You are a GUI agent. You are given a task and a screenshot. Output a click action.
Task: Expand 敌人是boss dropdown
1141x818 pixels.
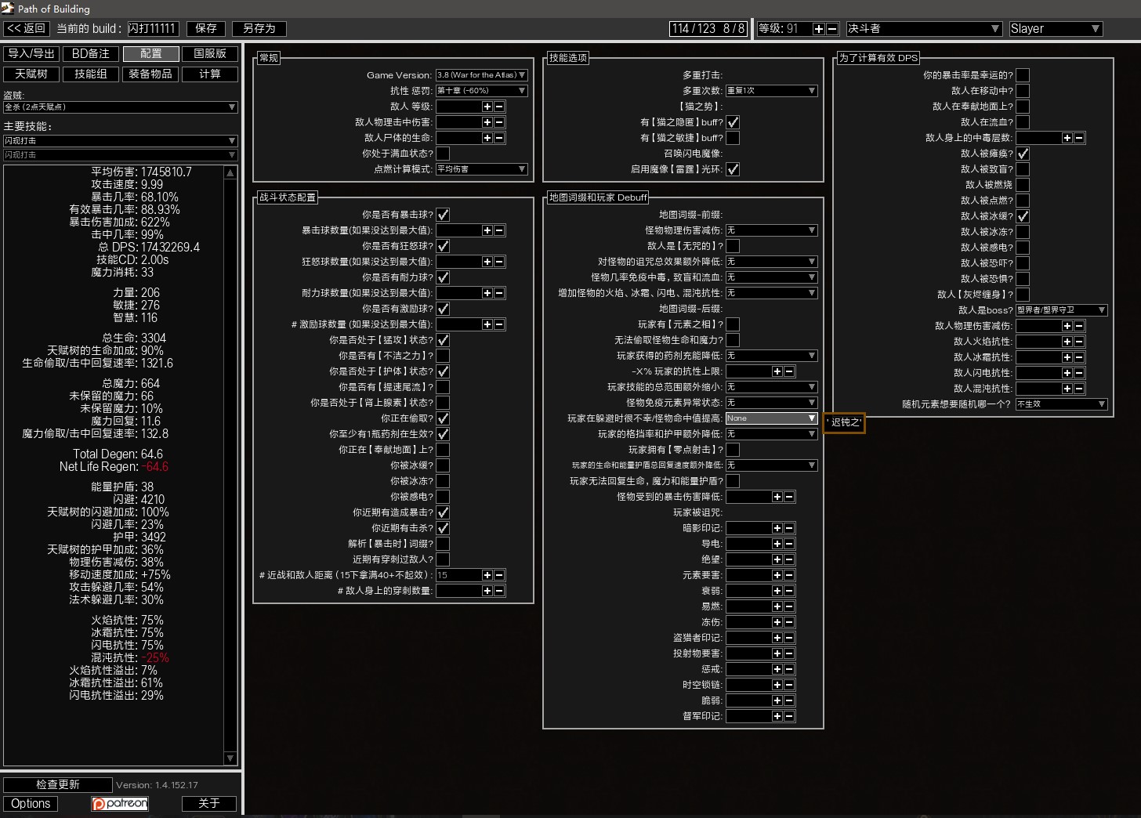click(1061, 310)
